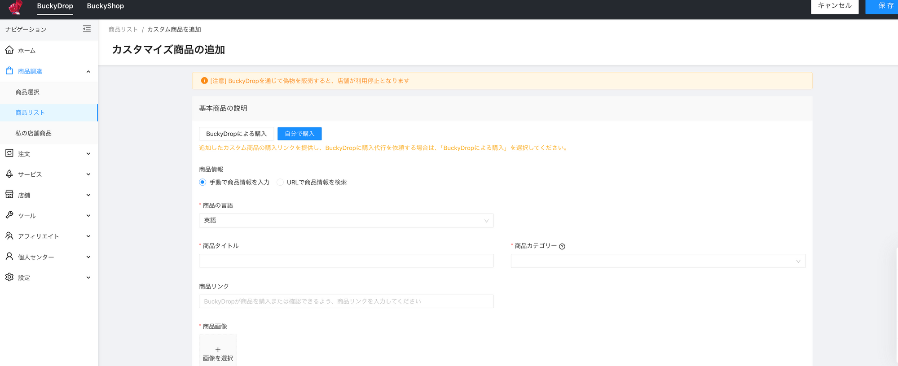Expand the 設定 menu chevron
Viewport: 898px width, 366px height.
point(88,278)
